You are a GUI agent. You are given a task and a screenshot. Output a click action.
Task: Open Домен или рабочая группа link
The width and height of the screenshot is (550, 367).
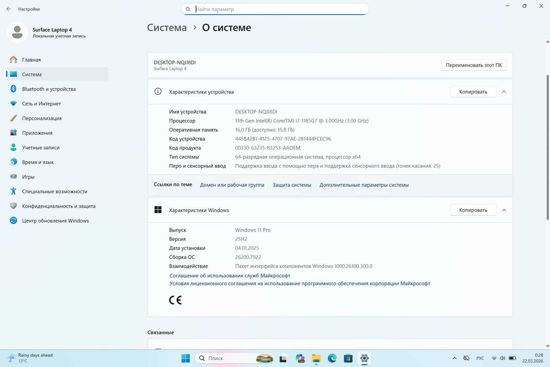pos(232,185)
